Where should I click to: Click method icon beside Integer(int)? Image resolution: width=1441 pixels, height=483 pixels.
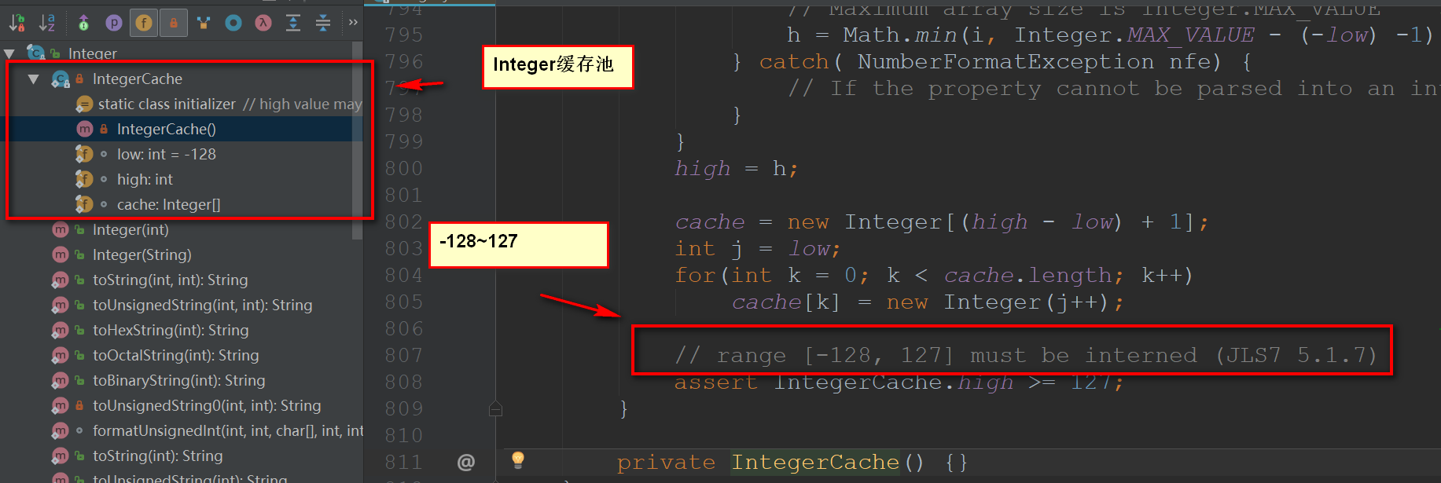click(x=61, y=229)
